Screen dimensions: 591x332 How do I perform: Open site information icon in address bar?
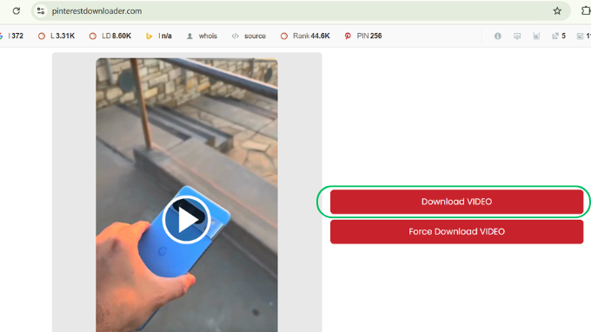pyautogui.click(x=41, y=11)
